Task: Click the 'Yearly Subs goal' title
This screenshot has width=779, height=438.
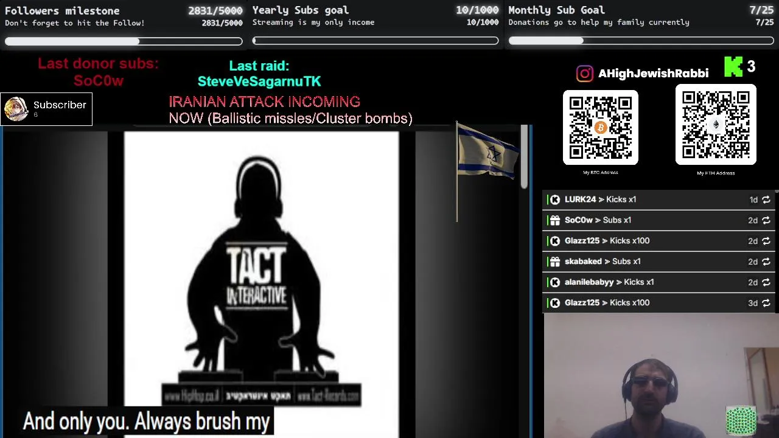Action: click(x=301, y=10)
